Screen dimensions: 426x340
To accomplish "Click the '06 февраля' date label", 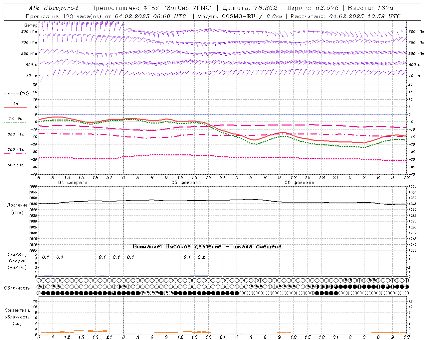I will click(299, 183).
